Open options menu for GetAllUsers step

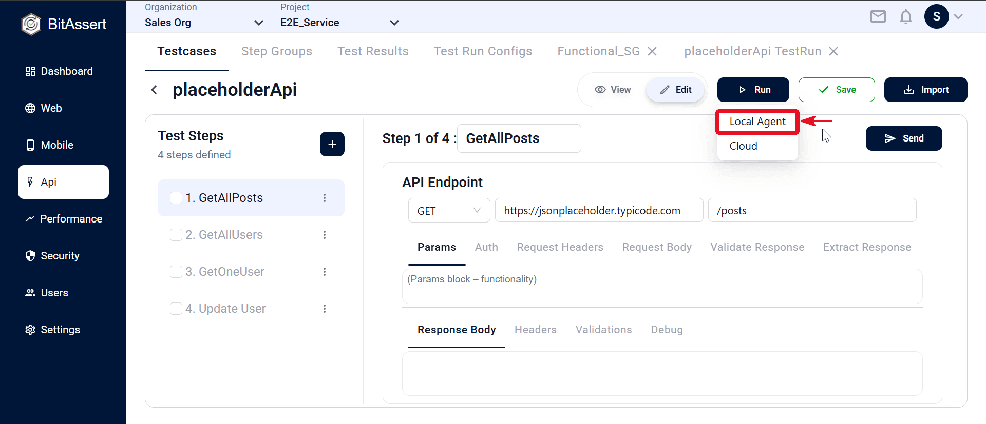pos(325,235)
